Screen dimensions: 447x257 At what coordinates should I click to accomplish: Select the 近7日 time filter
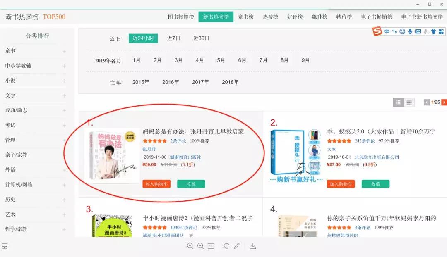coord(173,38)
